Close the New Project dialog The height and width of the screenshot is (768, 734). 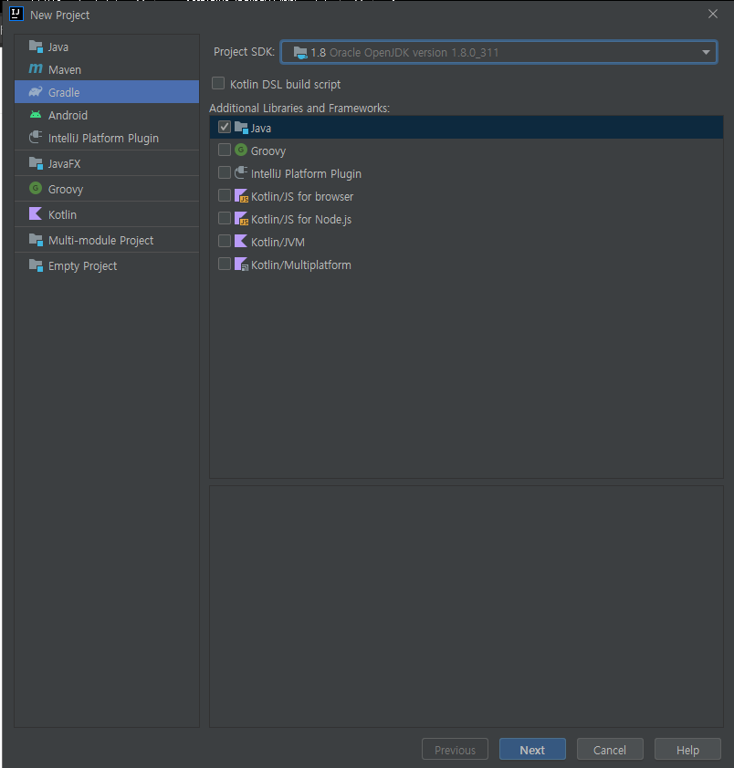713,14
